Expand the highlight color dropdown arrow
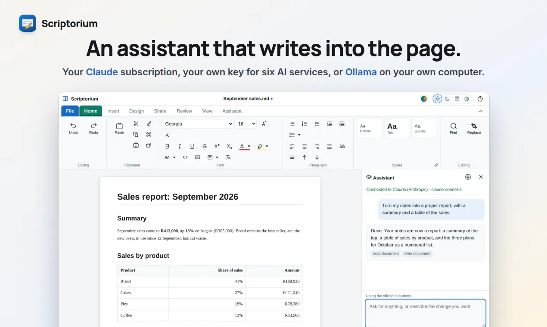The height and width of the screenshot is (327, 547). click(x=267, y=146)
